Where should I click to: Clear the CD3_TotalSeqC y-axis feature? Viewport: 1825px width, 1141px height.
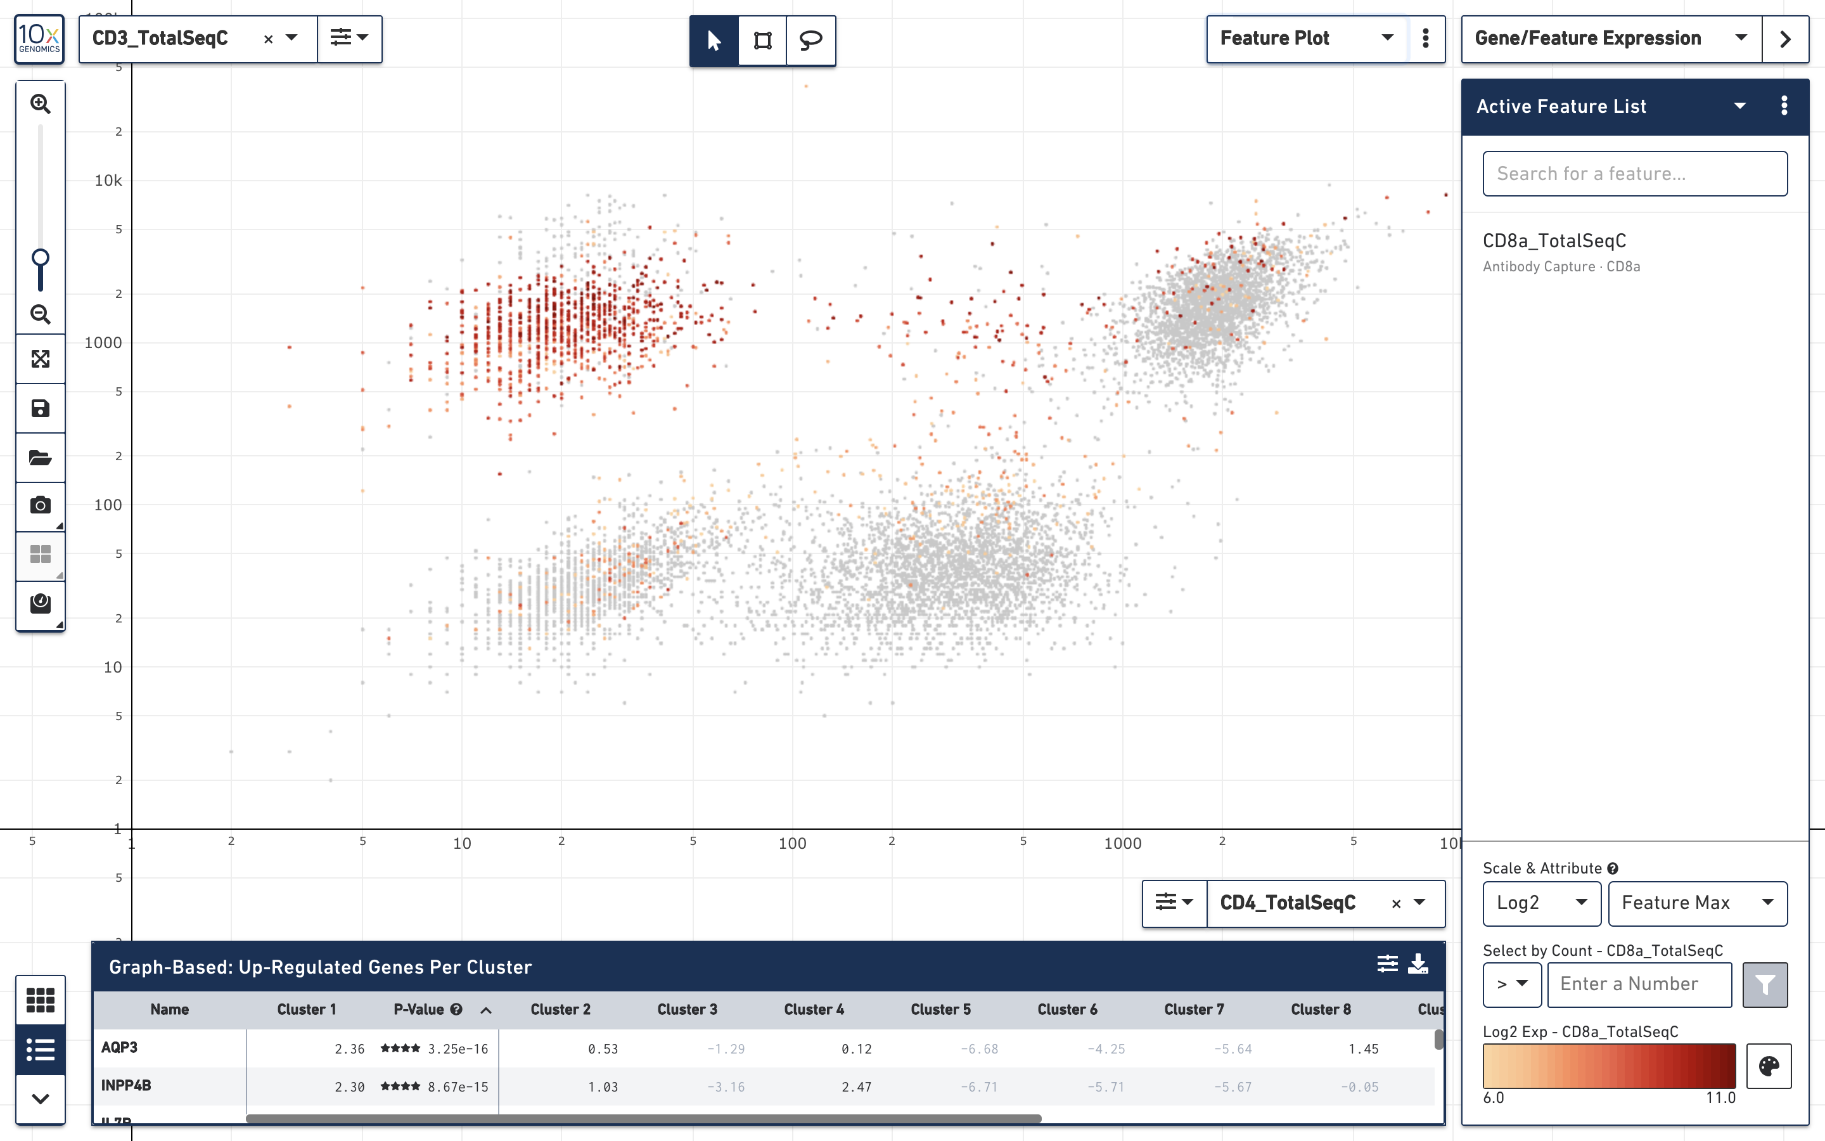pos(267,39)
